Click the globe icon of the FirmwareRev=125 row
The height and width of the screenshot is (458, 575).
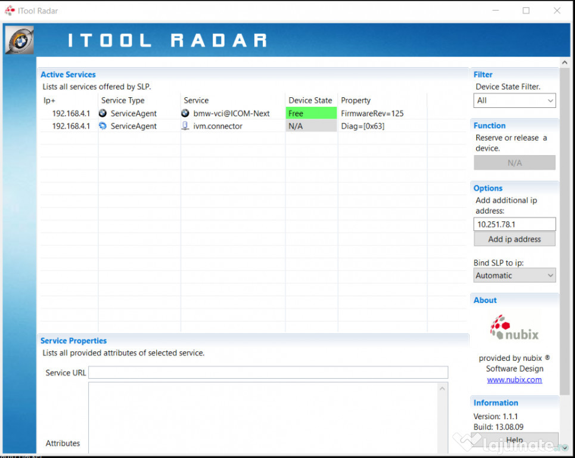[102, 113]
